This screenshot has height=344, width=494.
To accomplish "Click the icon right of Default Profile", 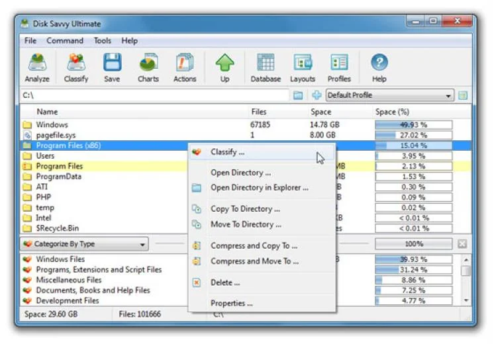I will tap(463, 95).
